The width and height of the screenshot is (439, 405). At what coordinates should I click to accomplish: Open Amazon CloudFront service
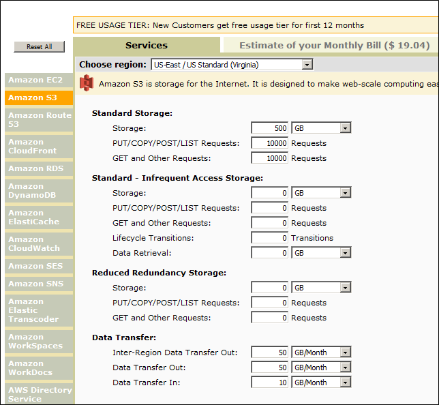coord(39,146)
